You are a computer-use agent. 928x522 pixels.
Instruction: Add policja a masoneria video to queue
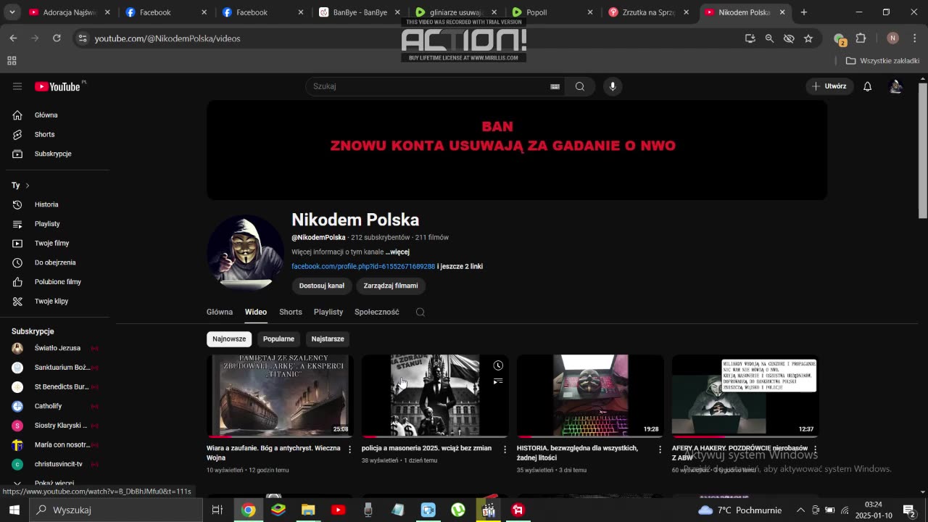pyautogui.click(x=498, y=381)
